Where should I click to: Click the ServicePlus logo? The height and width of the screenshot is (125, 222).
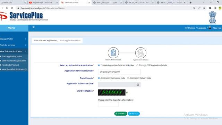(24, 16)
